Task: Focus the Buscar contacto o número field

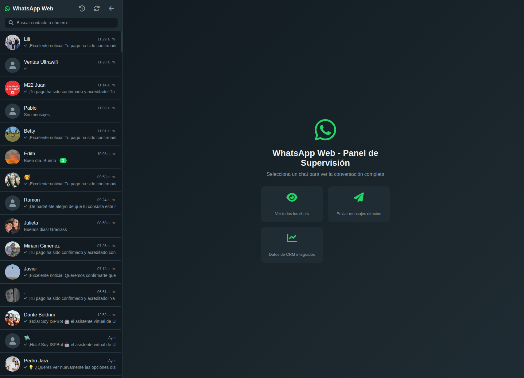Action: [64, 23]
